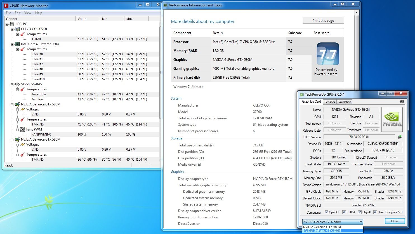415x234 pixels.
Task: Click the Primary hard disk row
Action: [241, 78]
